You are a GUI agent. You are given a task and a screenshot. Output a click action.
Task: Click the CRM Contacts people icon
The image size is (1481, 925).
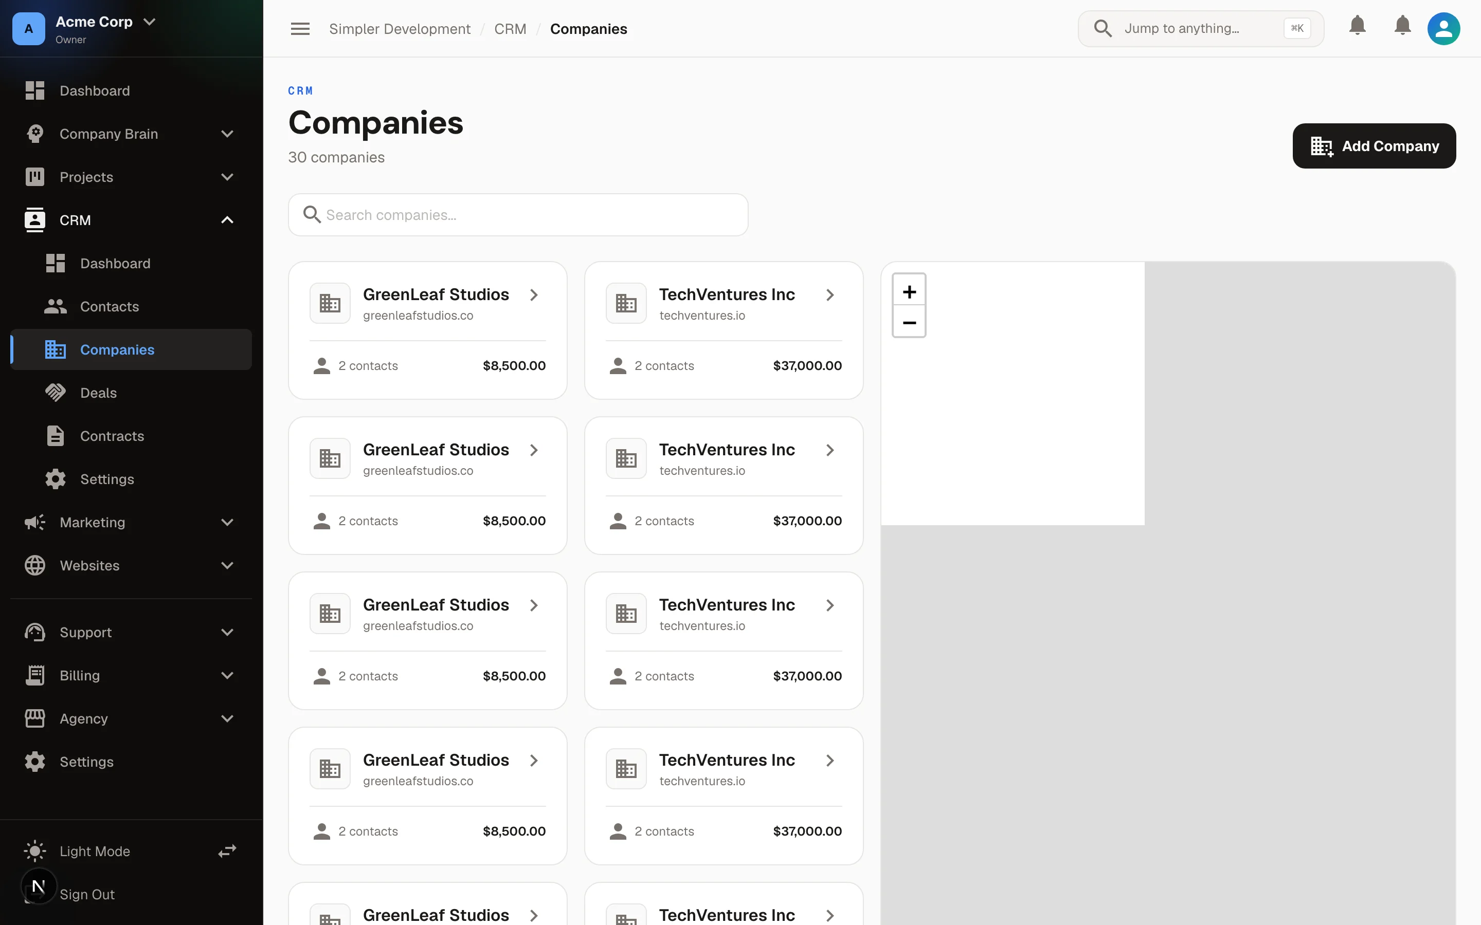[x=55, y=306]
